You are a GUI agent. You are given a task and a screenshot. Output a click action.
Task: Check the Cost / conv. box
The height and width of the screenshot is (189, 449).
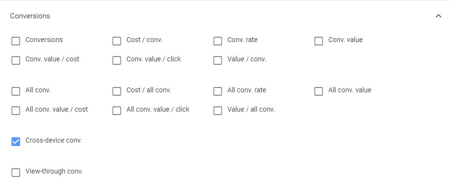116,41
